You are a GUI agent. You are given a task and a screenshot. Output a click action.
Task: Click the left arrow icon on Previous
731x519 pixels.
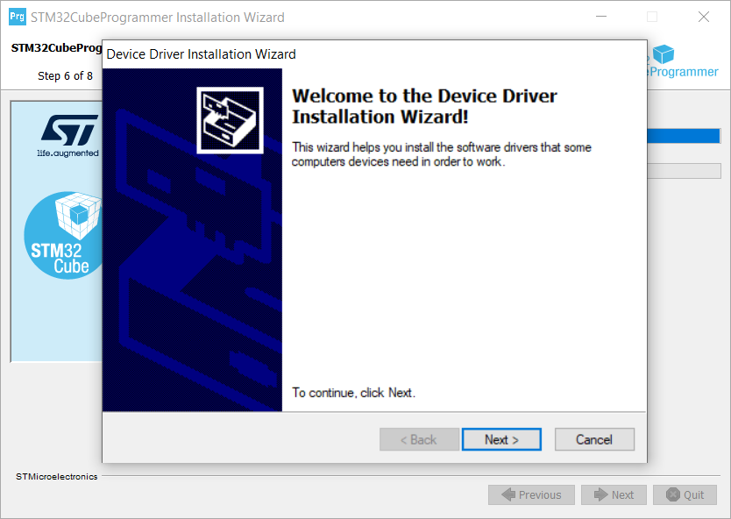tap(508, 494)
